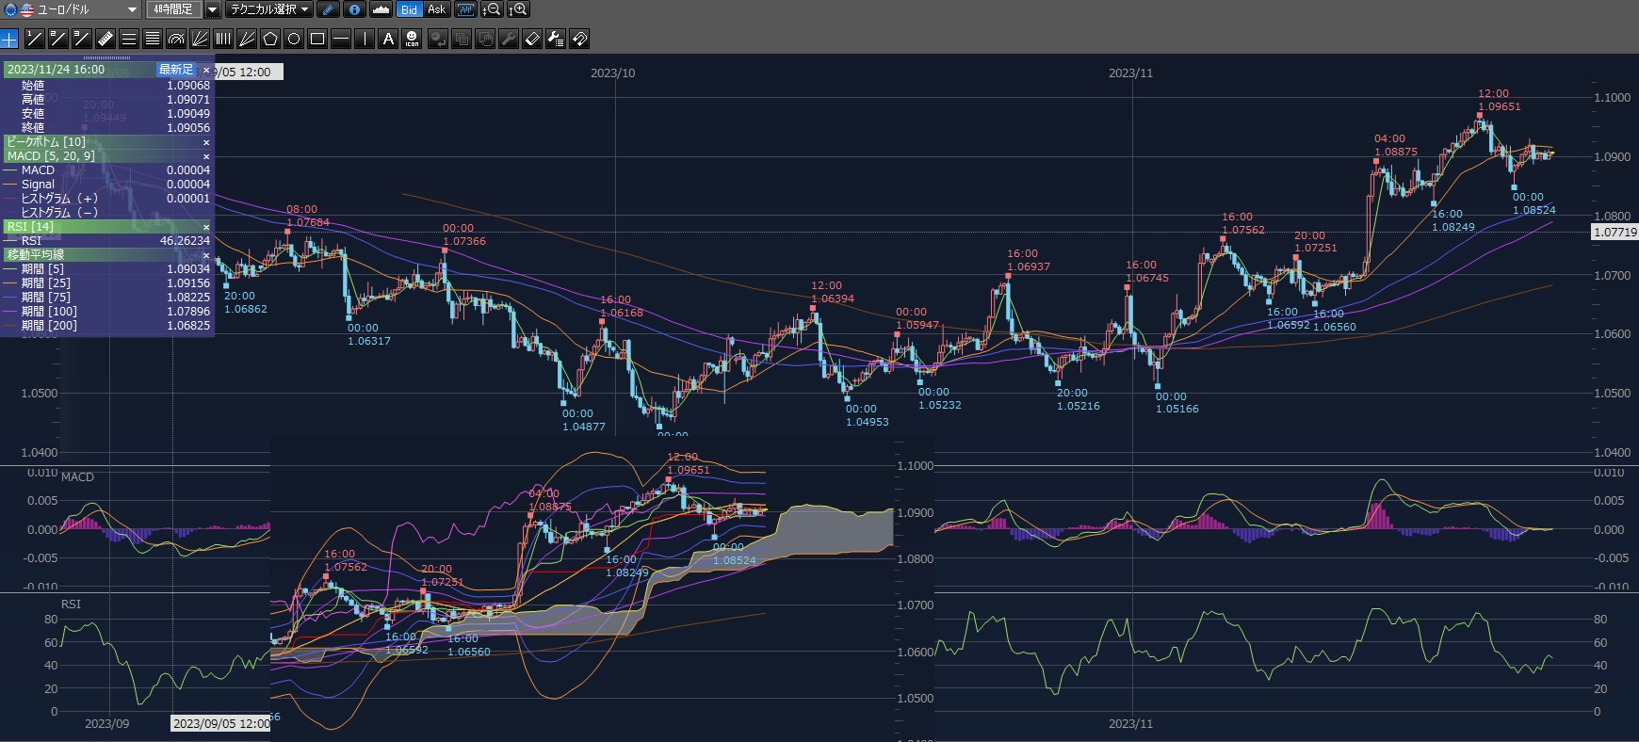Open the テクニカル選択 indicator menu
The image size is (1639, 742).
click(x=269, y=9)
